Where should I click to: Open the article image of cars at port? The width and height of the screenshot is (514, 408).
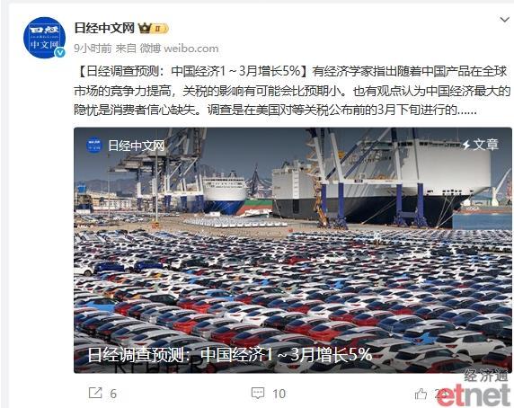pos(292,250)
